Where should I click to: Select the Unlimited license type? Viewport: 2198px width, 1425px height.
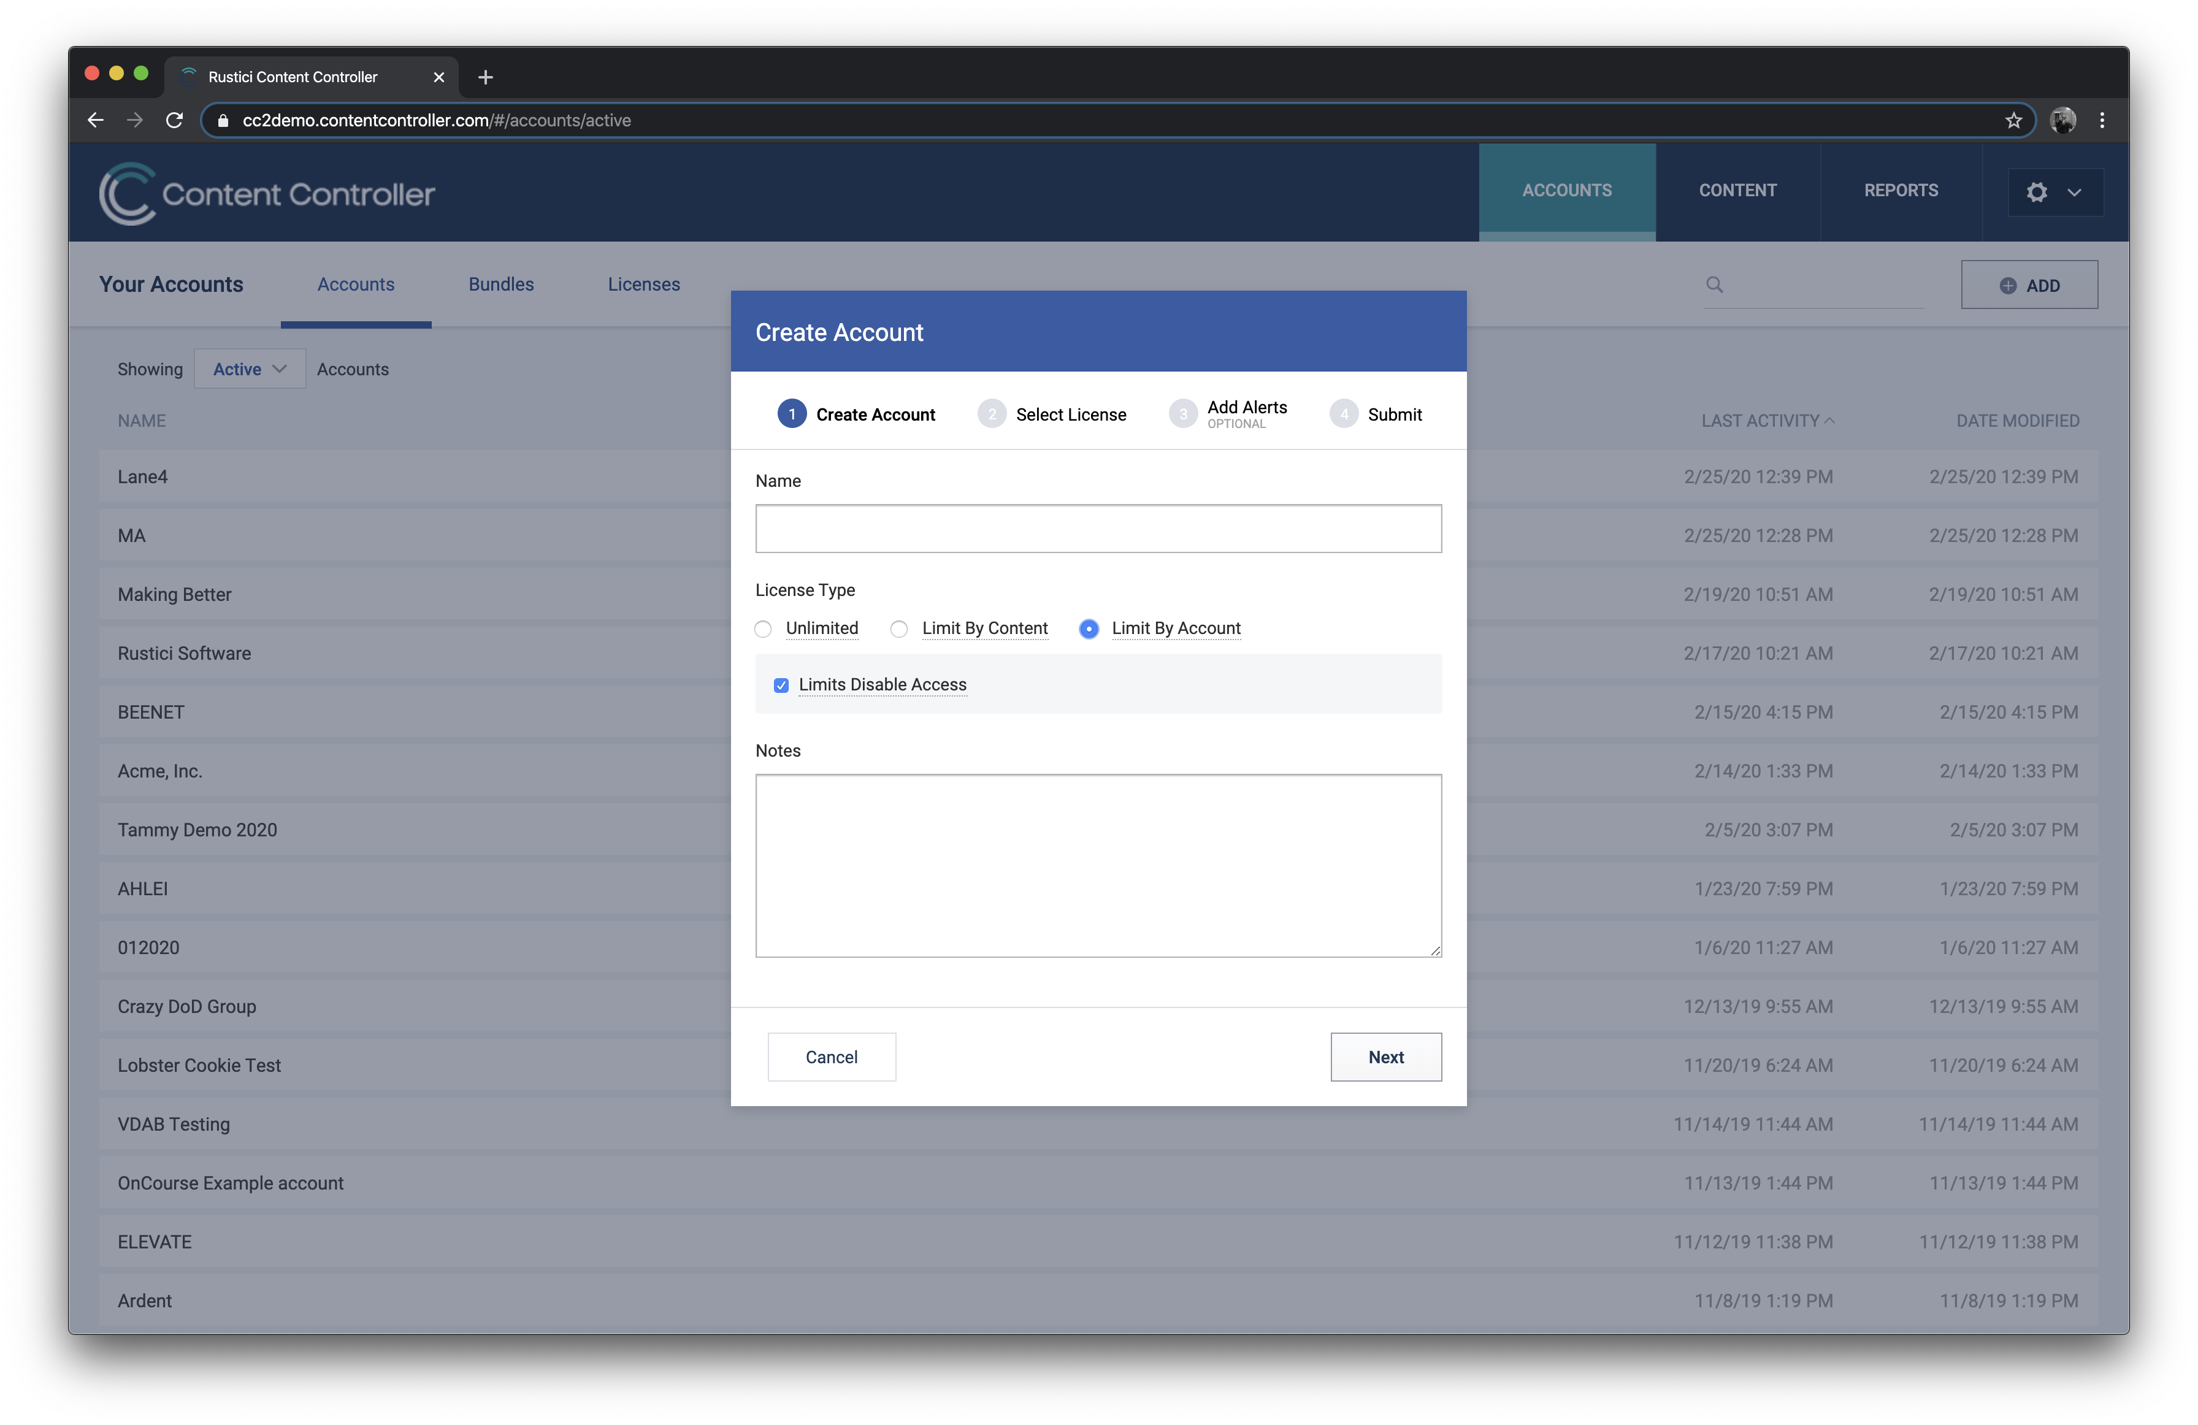point(763,629)
